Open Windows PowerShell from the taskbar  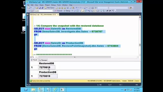tap(26, 90)
